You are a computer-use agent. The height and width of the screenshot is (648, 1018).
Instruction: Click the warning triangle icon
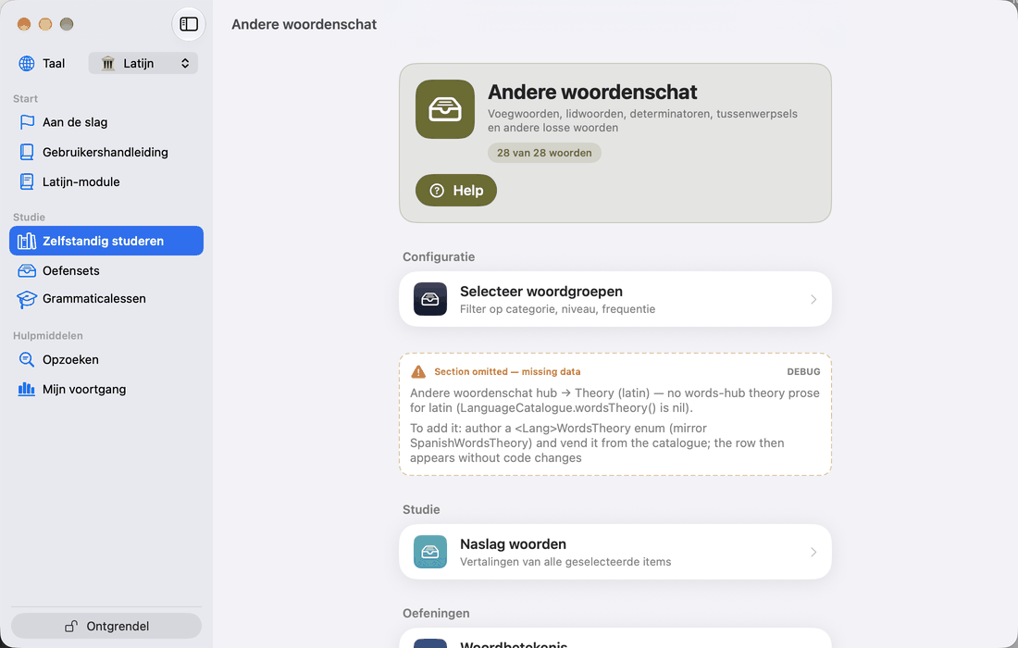418,371
